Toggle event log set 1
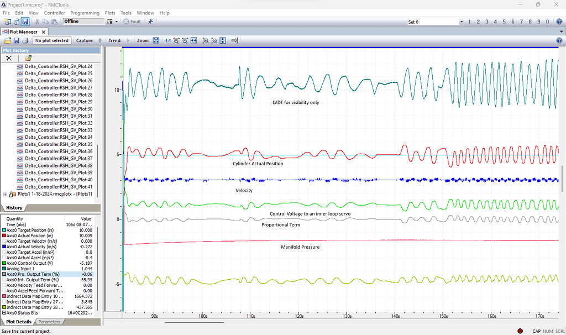The image size is (566, 335). click(470, 22)
